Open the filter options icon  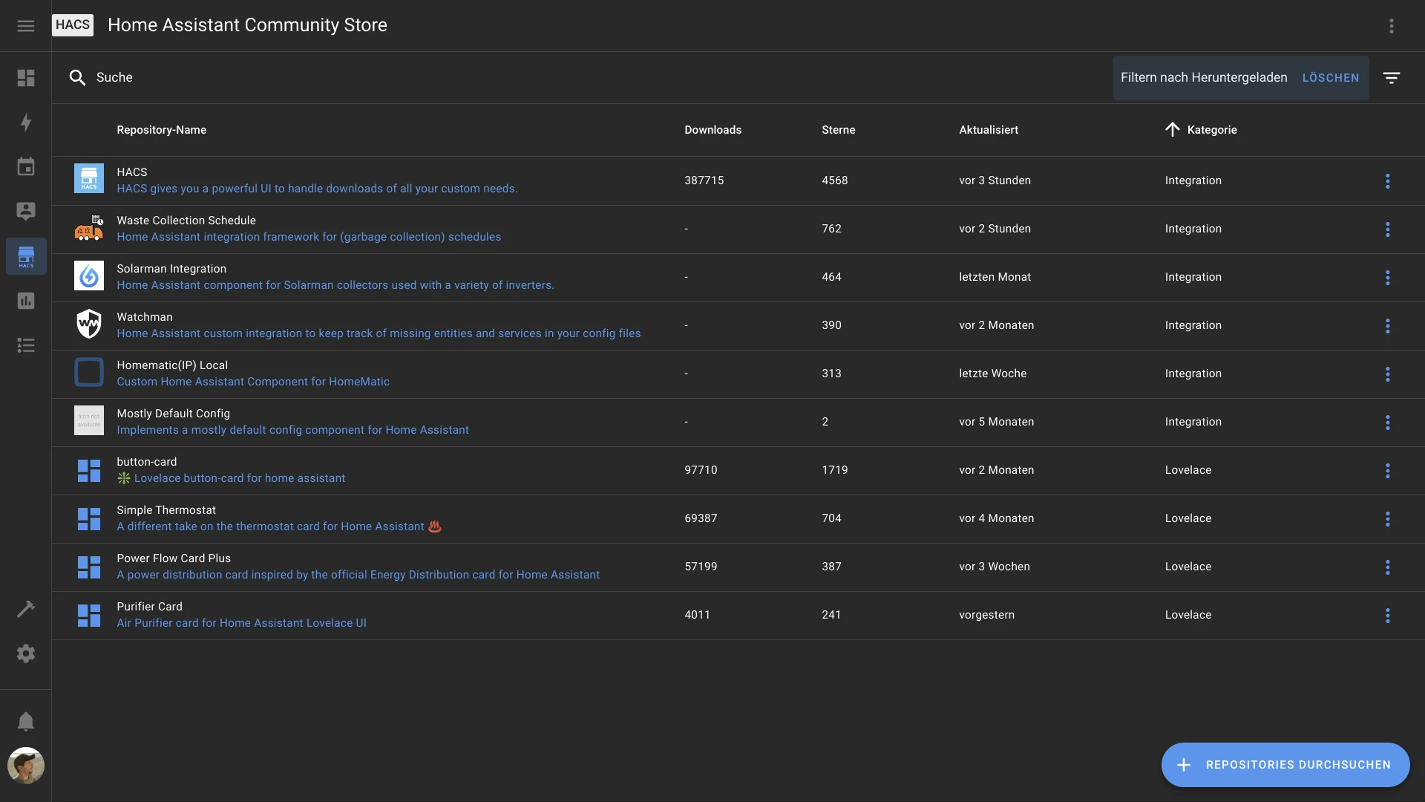[x=1392, y=77]
